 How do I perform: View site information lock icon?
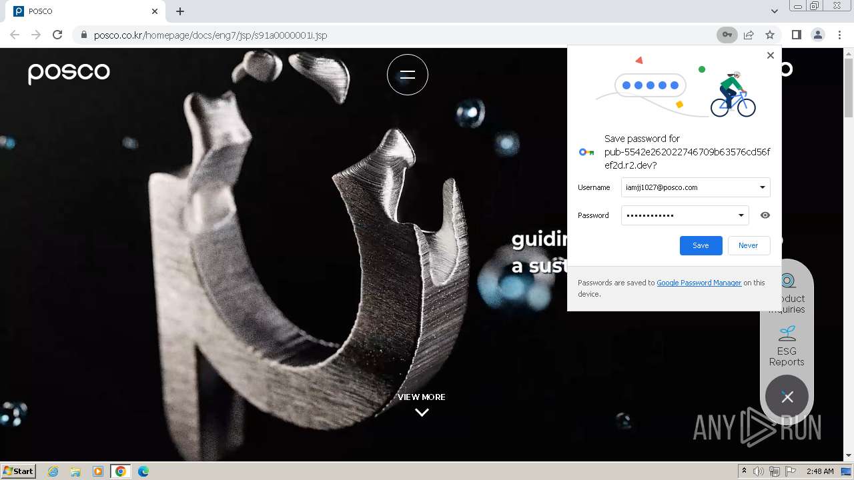[x=83, y=35]
